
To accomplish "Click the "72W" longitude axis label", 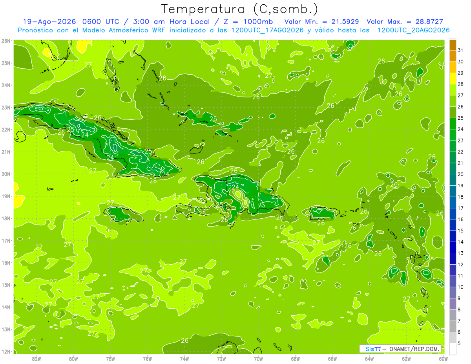I will (221, 359).
